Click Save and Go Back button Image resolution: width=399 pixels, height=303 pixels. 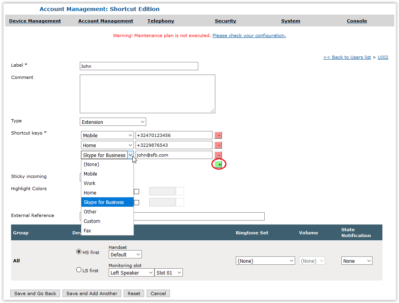click(x=35, y=294)
